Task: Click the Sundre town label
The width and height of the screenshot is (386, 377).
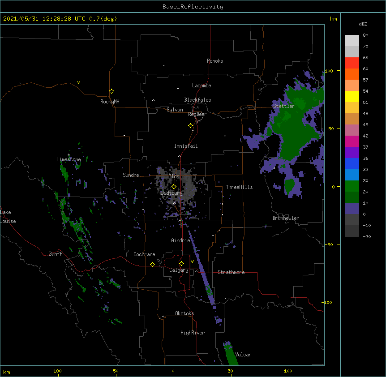Action: click(x=131, y=175)
